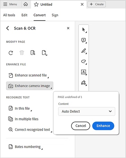Open the fill and sign pen tool

(84, 83)
